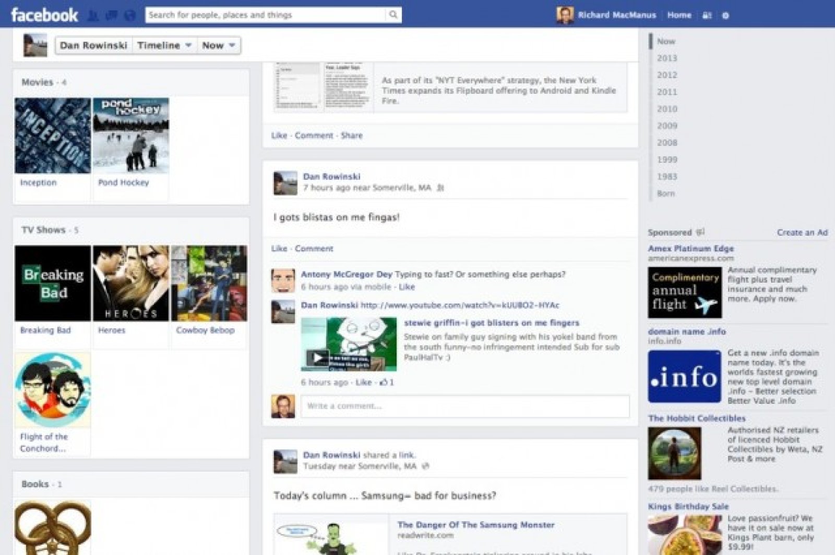This screenshot has height=555, width=835.
Task: Jump to 2011 on the timeline
Action: tap(667, 92)
